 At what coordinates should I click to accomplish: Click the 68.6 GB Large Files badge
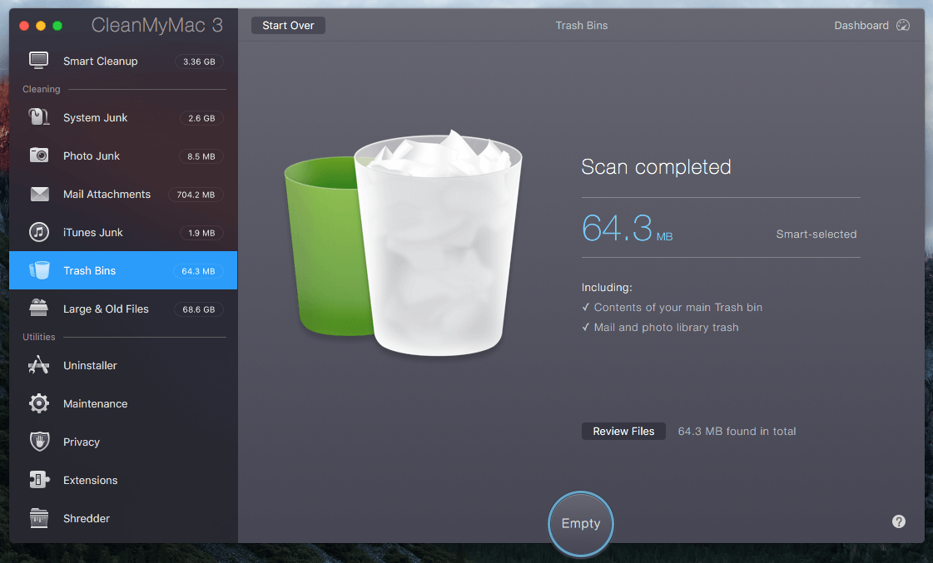(x=198, y=309)
